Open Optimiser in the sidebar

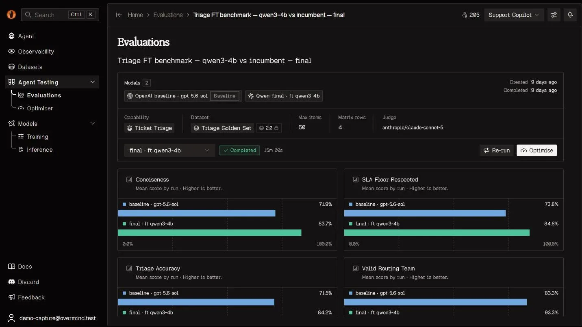tap(40, 108)
